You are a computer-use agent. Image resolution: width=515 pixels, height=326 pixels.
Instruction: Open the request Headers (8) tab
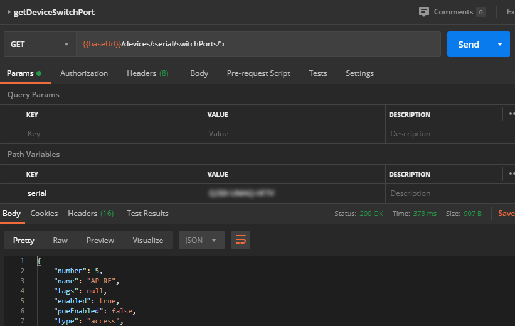coord(147,73)
